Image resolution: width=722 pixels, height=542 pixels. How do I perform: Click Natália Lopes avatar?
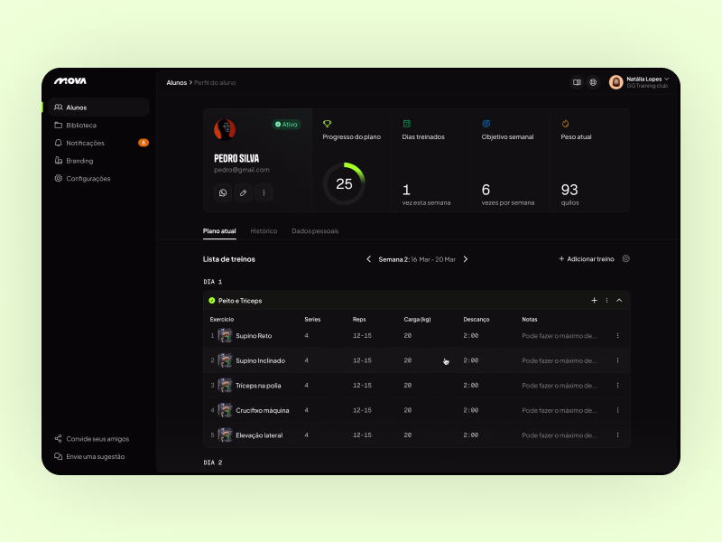[x=616, y=82]
